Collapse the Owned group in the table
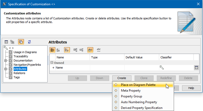The width and height of the screenshot is (203, 111). tap(52, 63)
